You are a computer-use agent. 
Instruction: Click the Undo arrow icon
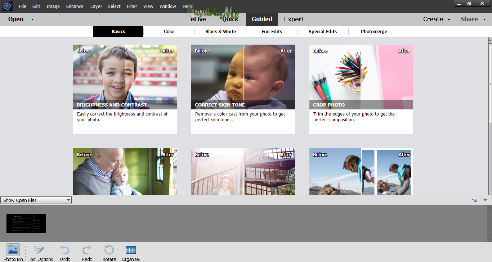[65, 250]
